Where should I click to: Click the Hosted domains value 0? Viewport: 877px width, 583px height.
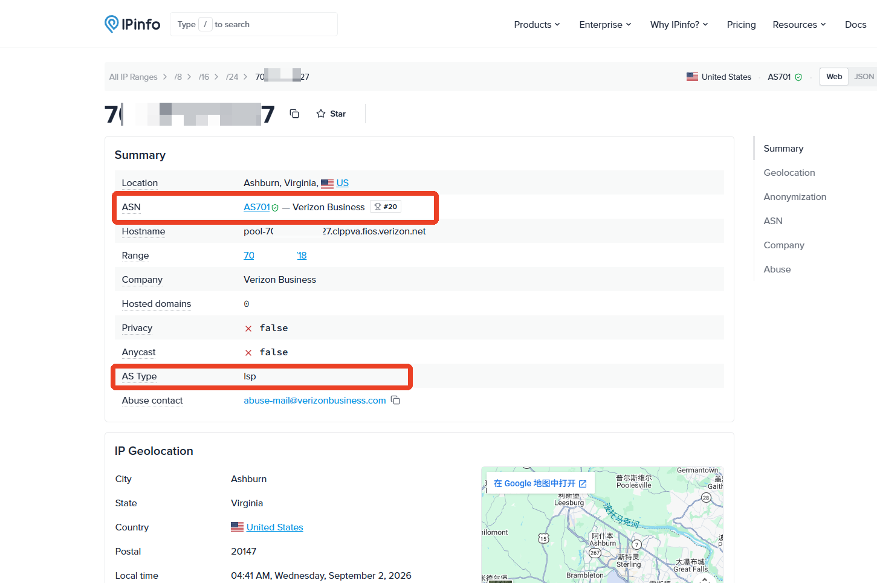tap(246, 304)
